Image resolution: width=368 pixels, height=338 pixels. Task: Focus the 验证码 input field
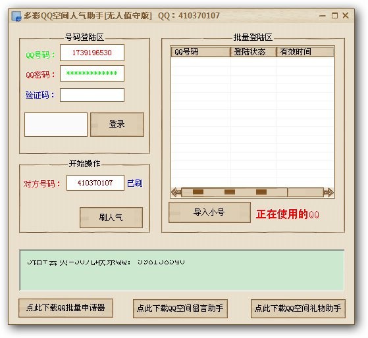click(92, 95)
